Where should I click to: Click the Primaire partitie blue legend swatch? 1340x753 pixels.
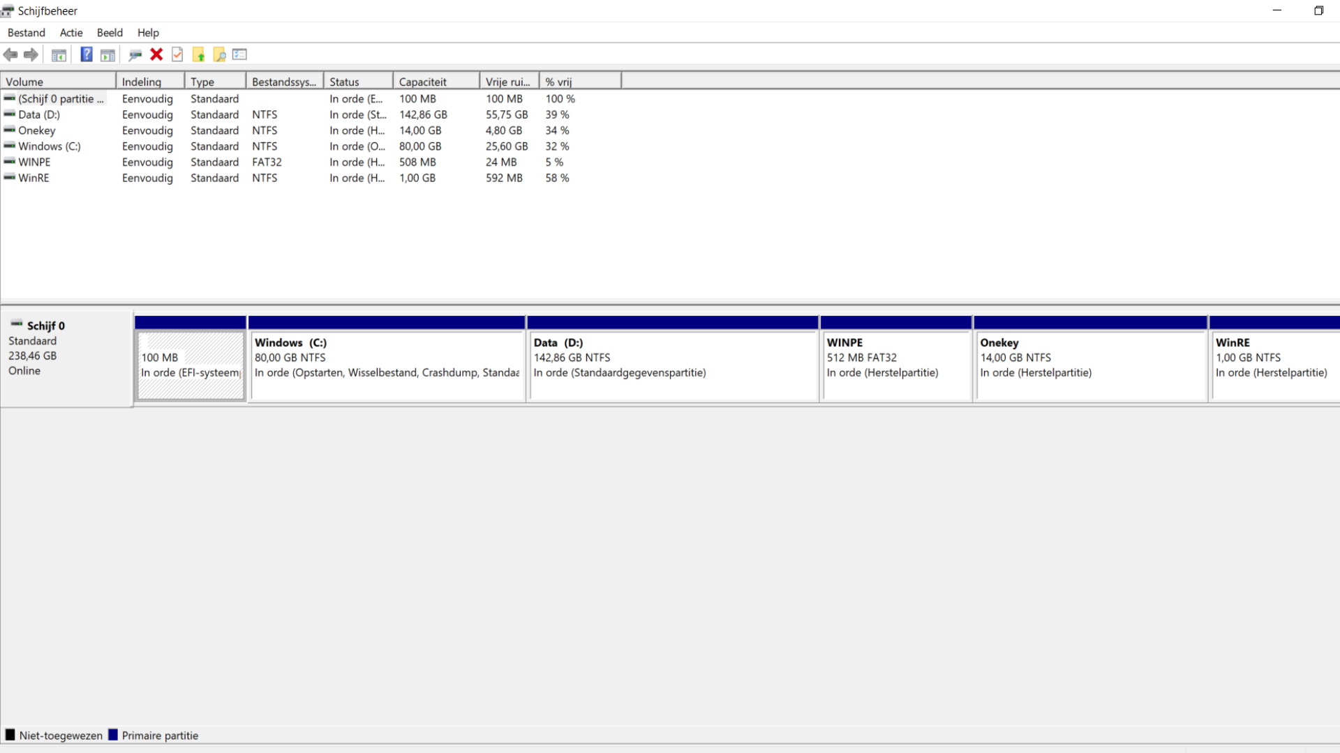click(113, 735)
